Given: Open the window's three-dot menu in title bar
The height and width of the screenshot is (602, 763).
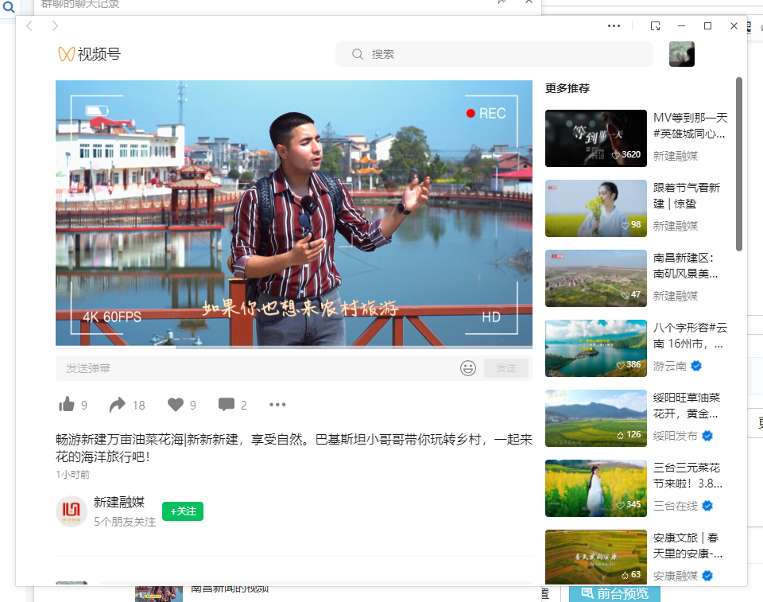Looking at the screenshot, I should pyautogui.click(x=614, y=26).
